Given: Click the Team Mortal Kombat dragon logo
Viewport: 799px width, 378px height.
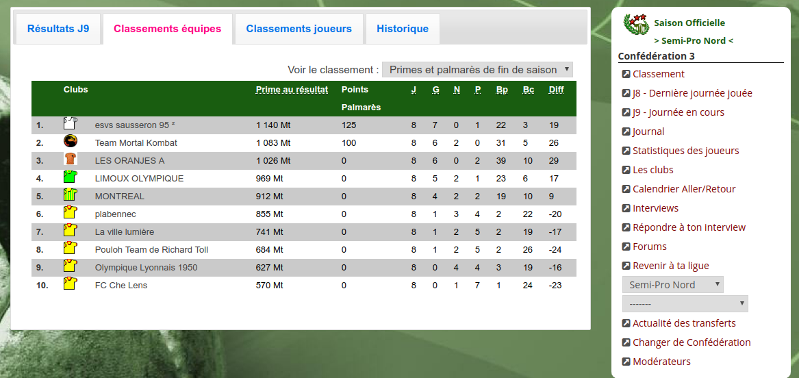Looking at the screenshot, I should (x=71, y=141).
